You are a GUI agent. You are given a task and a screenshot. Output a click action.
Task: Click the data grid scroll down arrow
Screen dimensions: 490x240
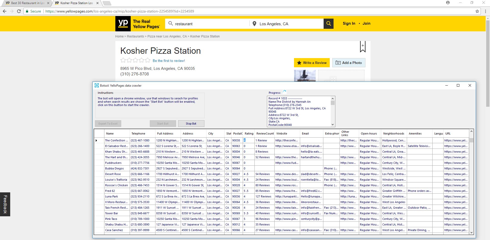(x=471, y=232)
